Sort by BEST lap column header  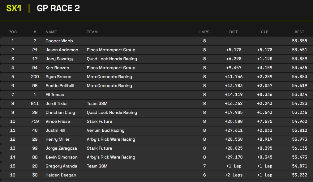point(299,32)
